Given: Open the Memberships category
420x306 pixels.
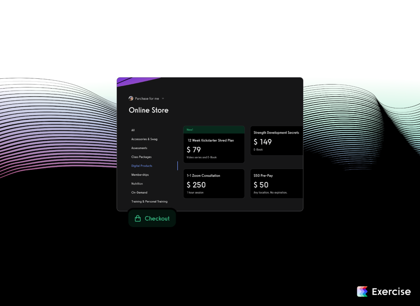Looking at the screenshot, I should [x=140, y=175].
